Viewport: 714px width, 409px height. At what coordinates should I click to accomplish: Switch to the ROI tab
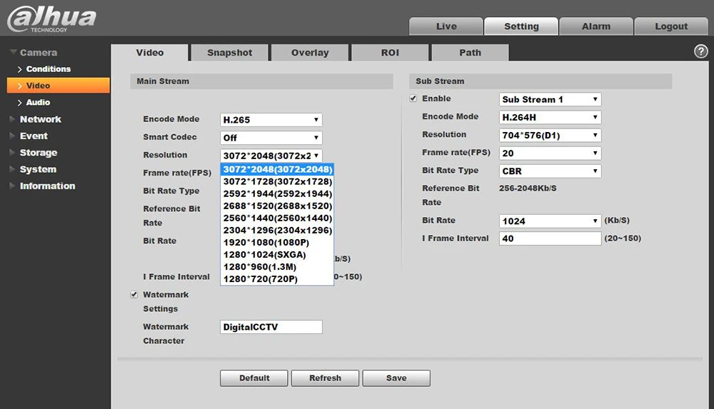[x=390, y=52]
